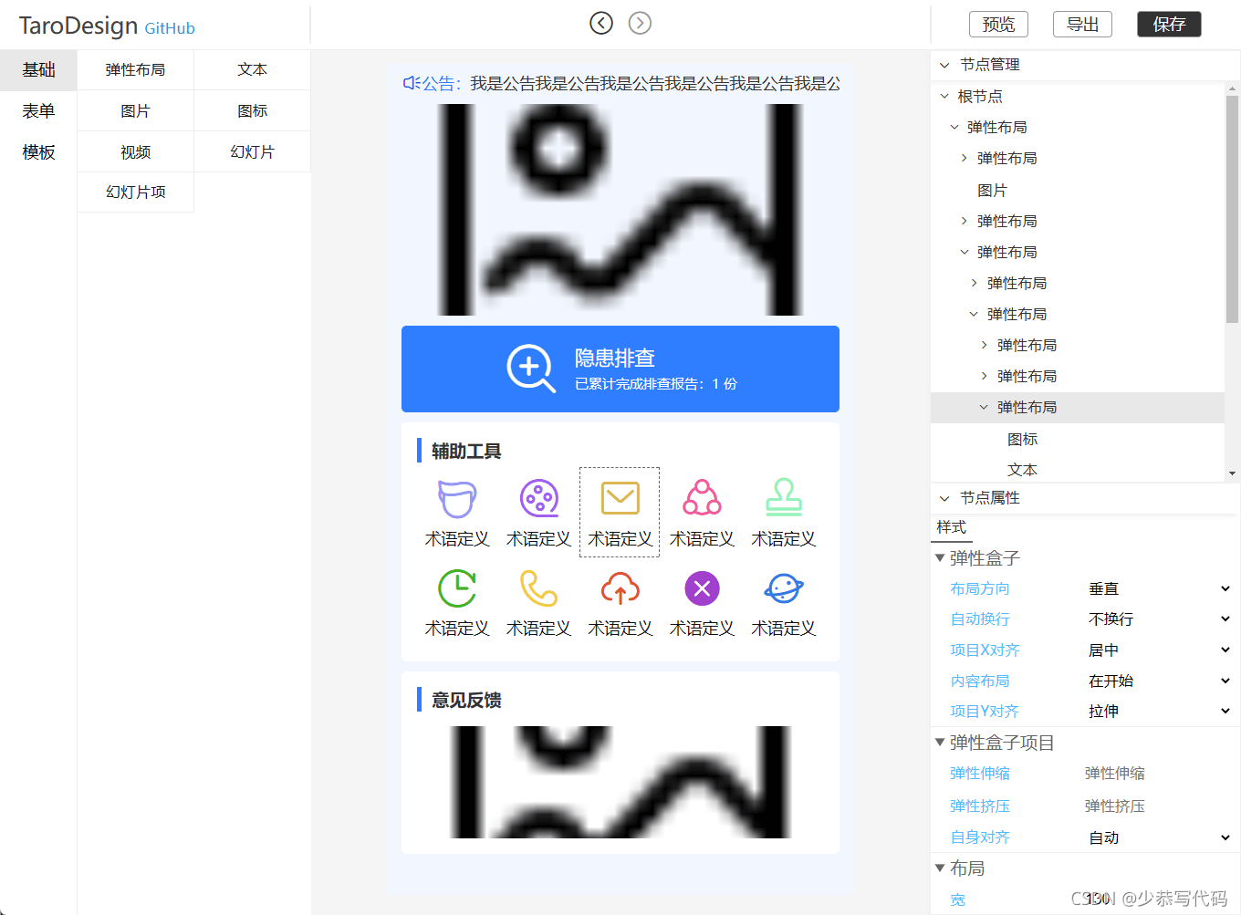This screenshot has width=1241, height=915.
Task: Pick the 视频 component
Action: (x=135, y=152)
